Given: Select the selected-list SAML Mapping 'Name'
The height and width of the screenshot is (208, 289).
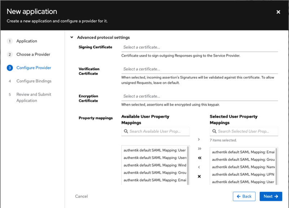Looking at the screenshot, I should pyautogui.click(x=243, y=167).
